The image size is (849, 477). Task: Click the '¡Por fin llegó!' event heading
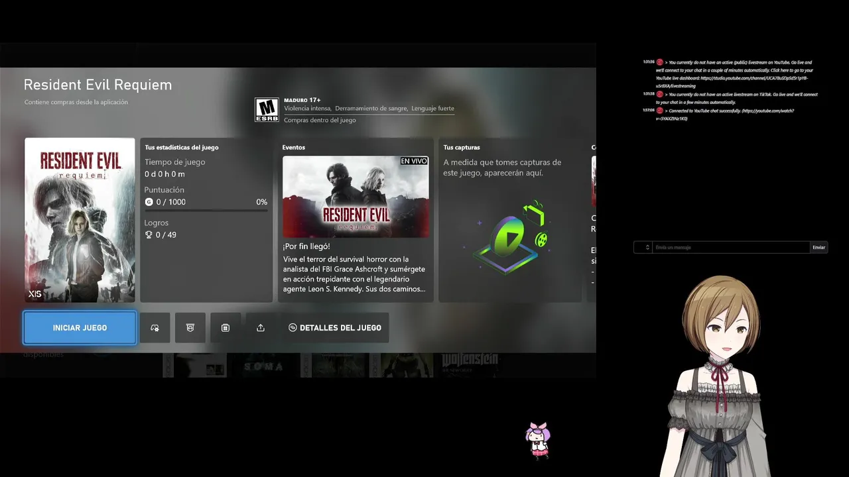(306, 246)
